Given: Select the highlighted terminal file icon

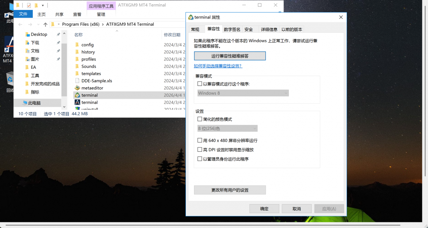Looking at the screenshot, I should tap(77, 95).
